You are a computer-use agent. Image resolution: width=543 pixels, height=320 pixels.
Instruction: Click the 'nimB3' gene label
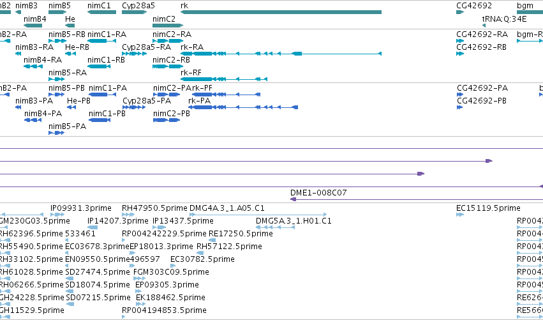(26, 6)
